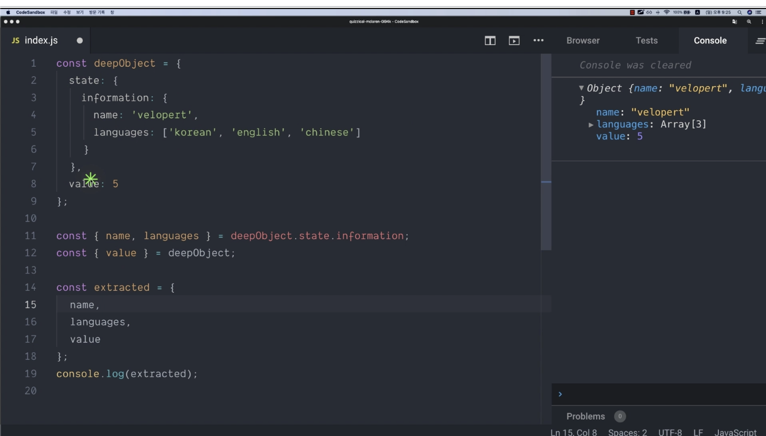Click the input source 'A' icon
Screen dimensions: 766x436
[x=697, y=12]
